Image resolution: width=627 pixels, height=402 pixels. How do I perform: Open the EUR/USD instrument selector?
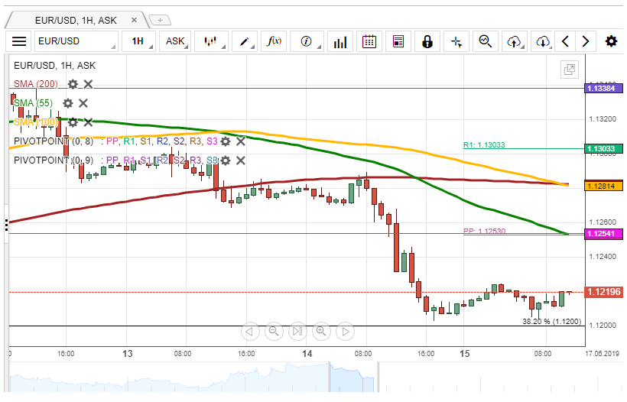[x=76, y=41]
